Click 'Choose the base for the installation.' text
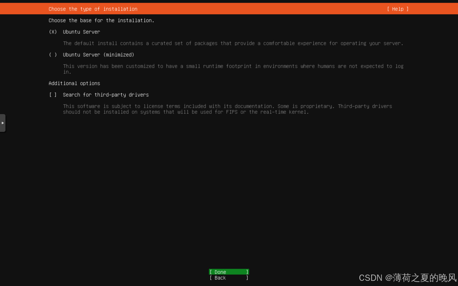This screenshot has width=458, height=286. 101,20
